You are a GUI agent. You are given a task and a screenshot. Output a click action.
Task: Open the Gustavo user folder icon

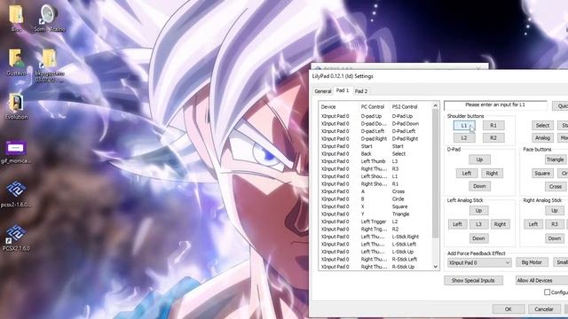(16, 62)
